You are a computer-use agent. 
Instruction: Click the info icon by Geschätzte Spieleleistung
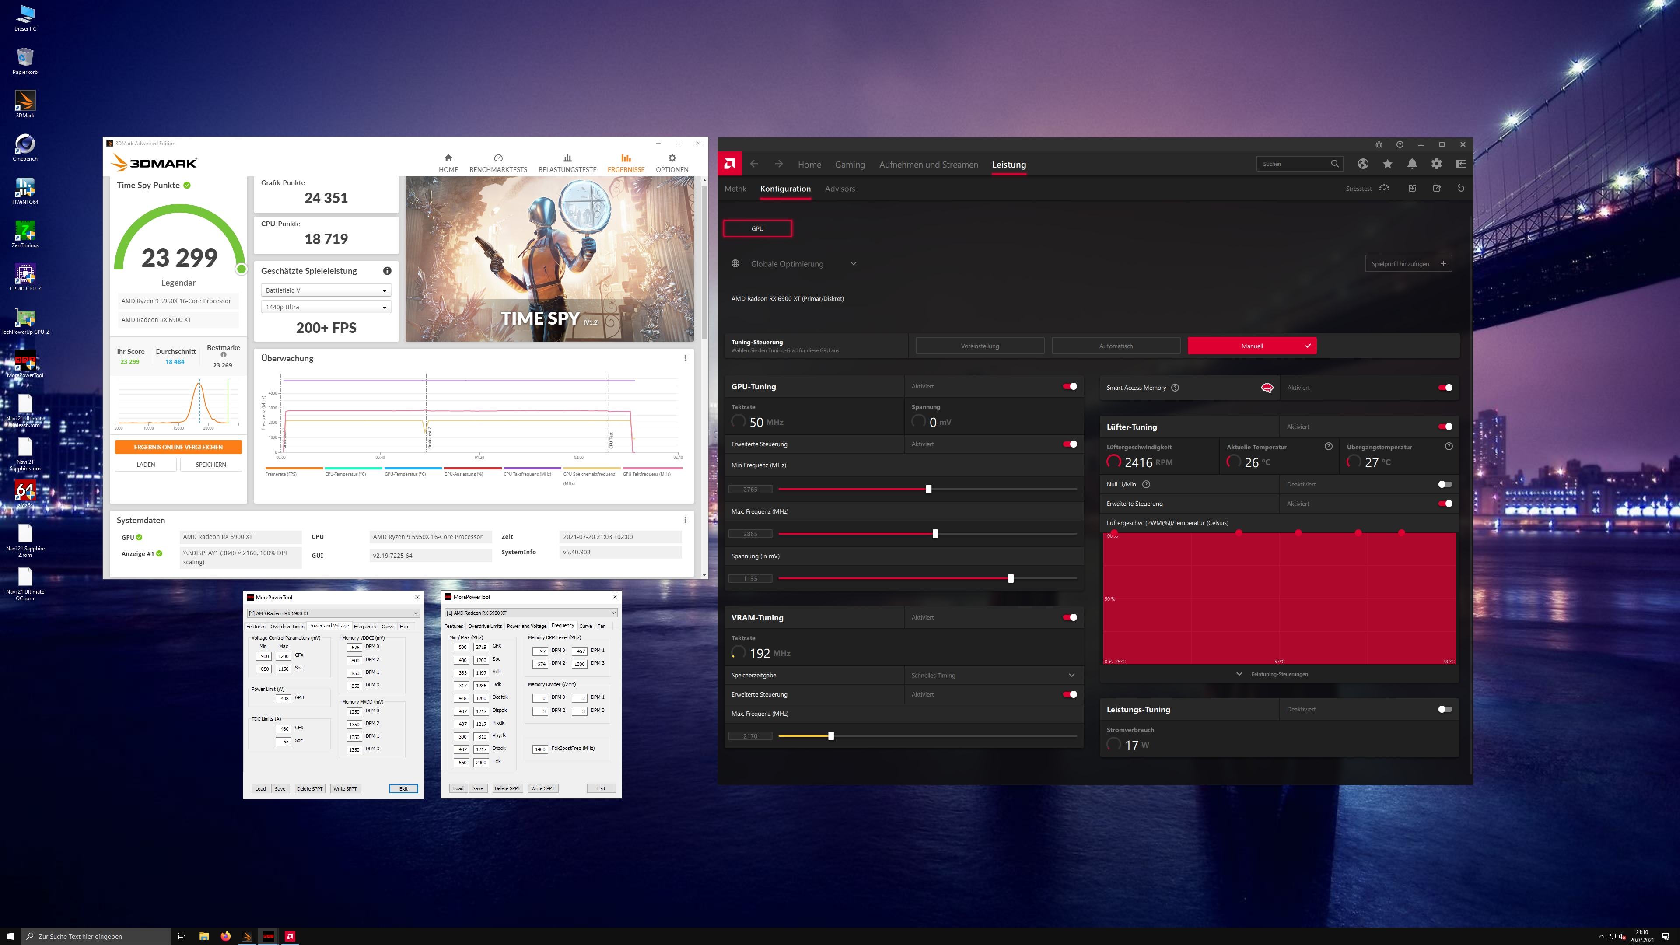(x=387, y=271)
